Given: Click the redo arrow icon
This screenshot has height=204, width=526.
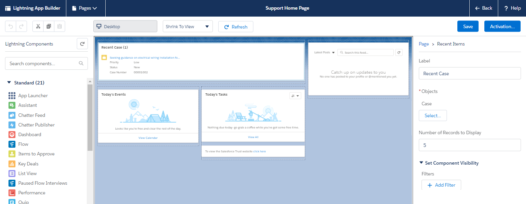Looking at the screenshot, I should [x=21, y=26].
